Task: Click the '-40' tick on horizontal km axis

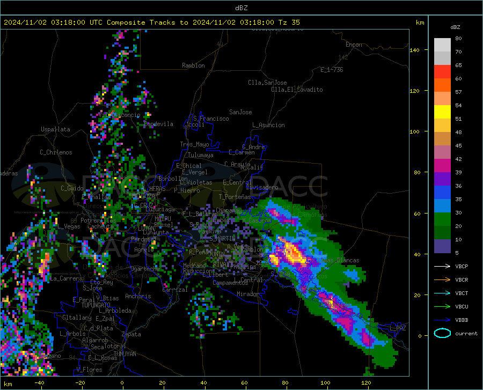Action: coord(39,382)
